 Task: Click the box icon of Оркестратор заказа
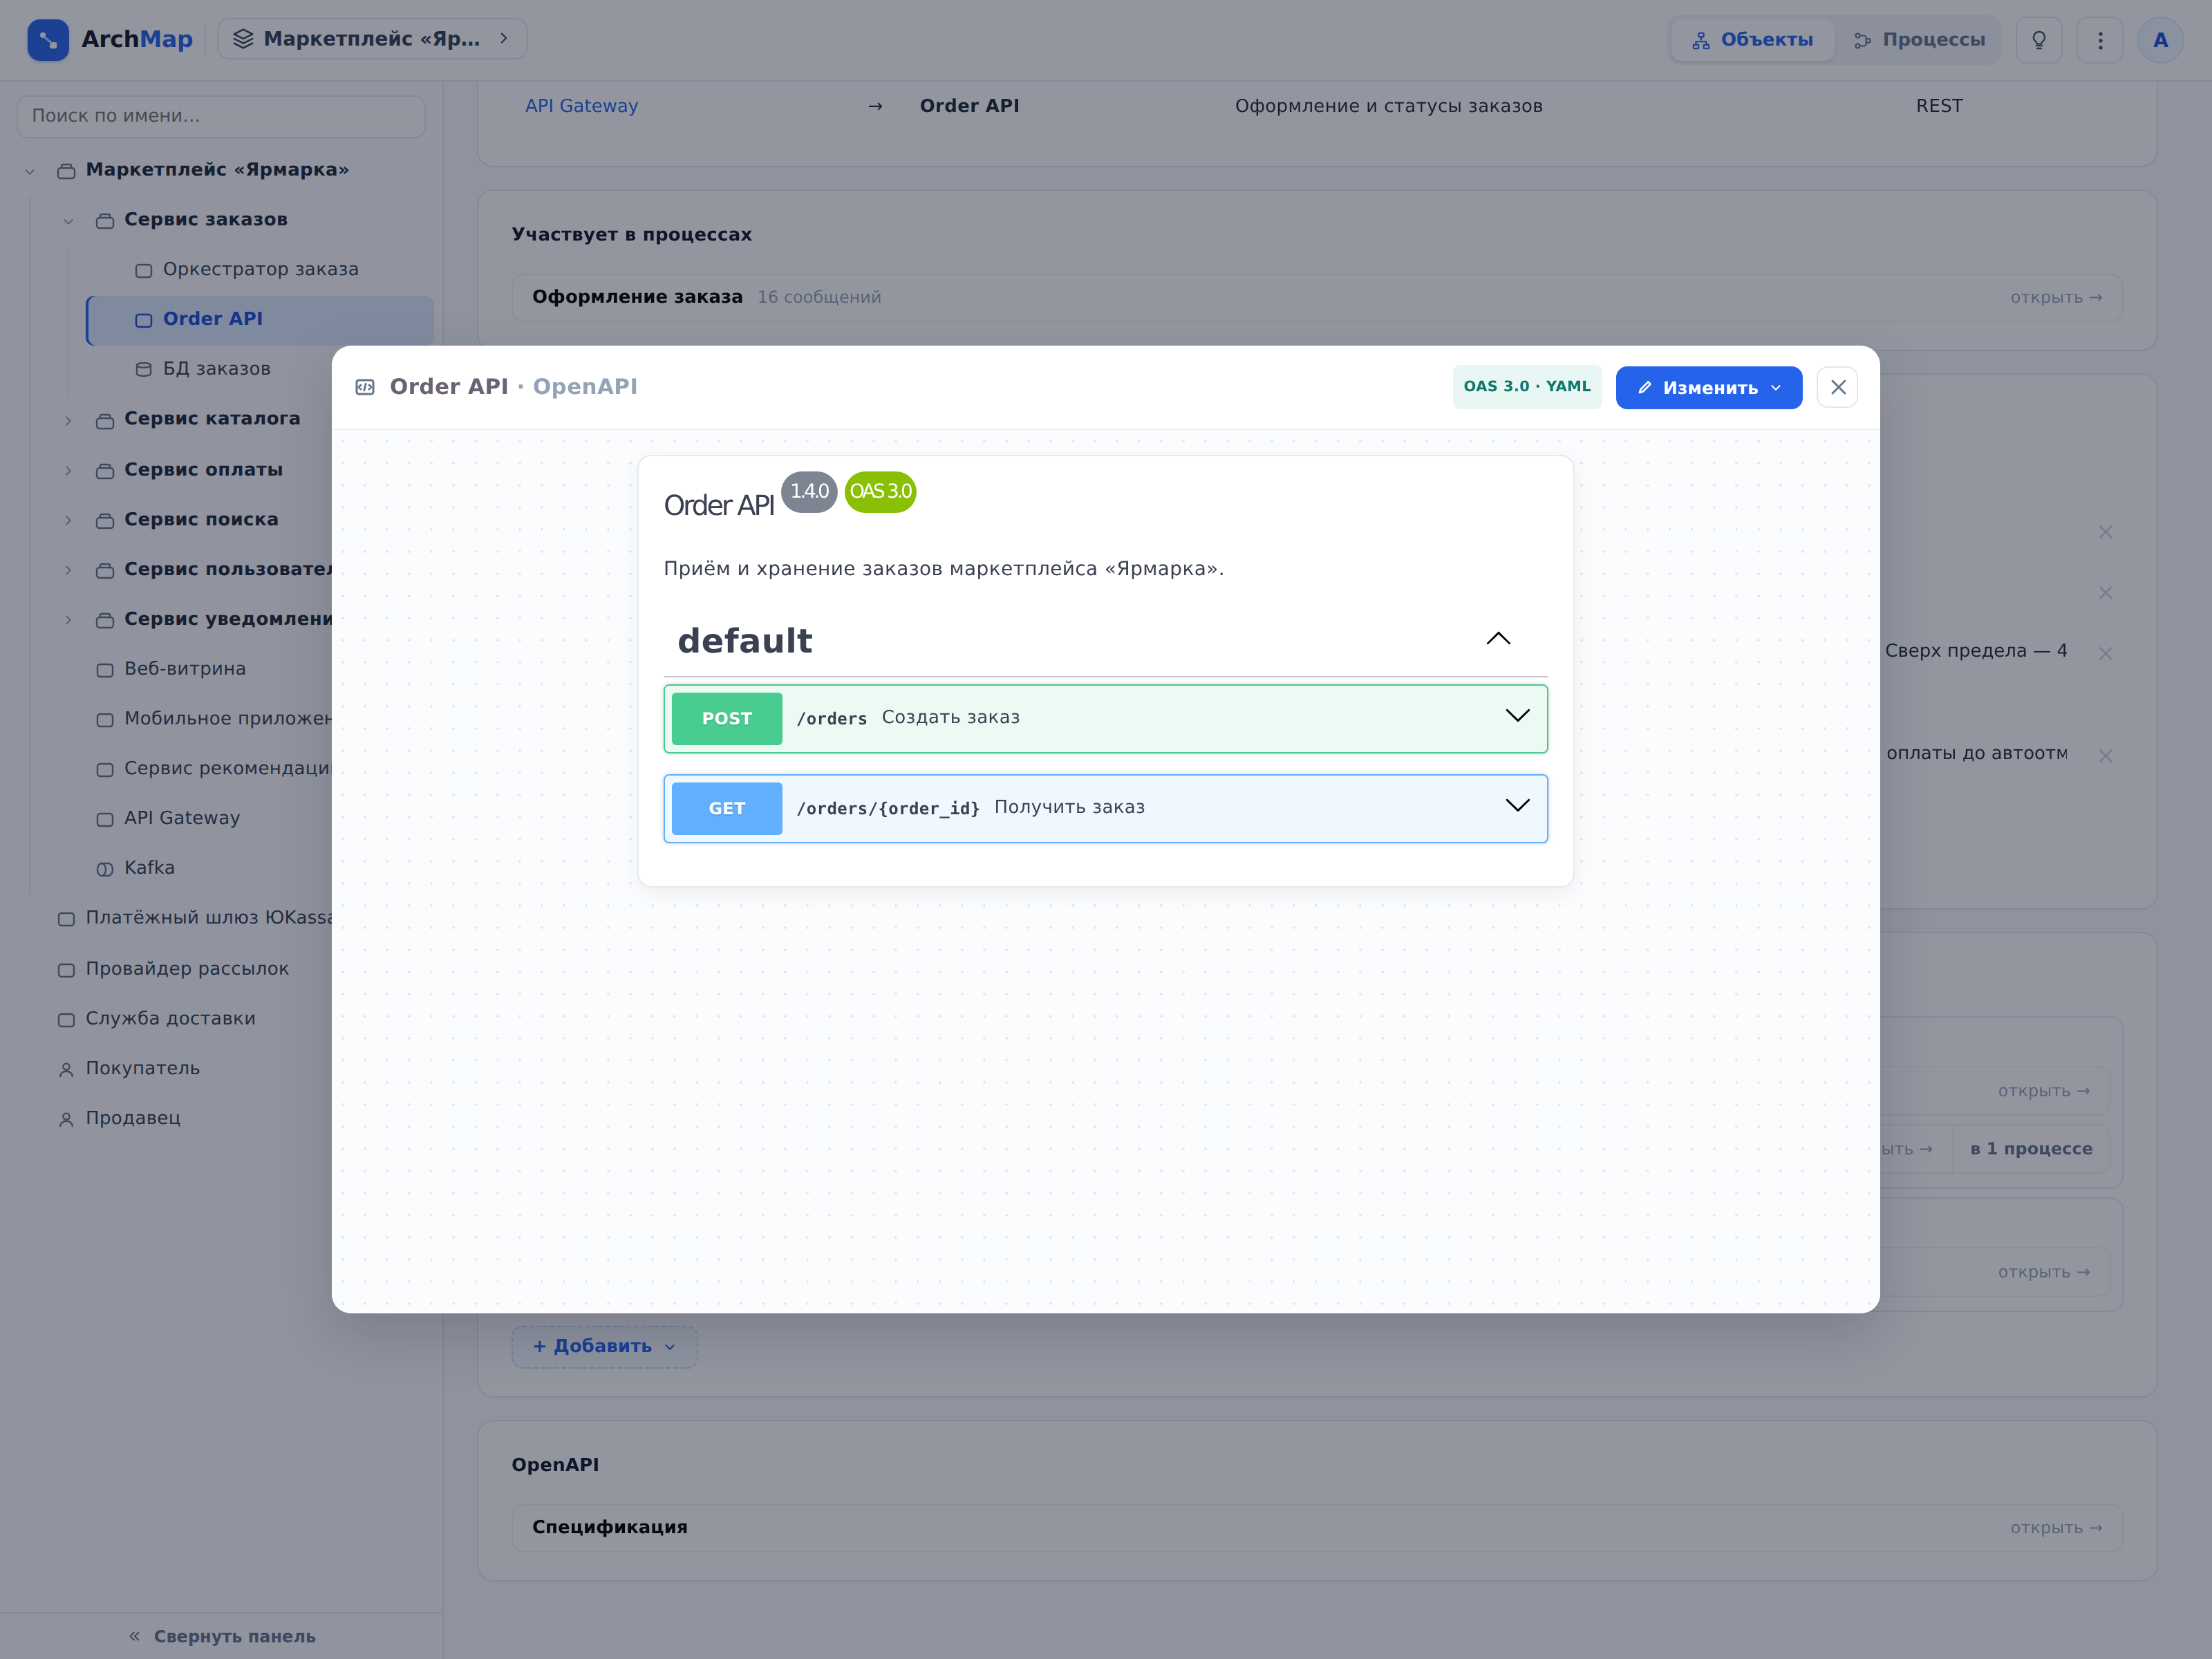tap(144, 270)
